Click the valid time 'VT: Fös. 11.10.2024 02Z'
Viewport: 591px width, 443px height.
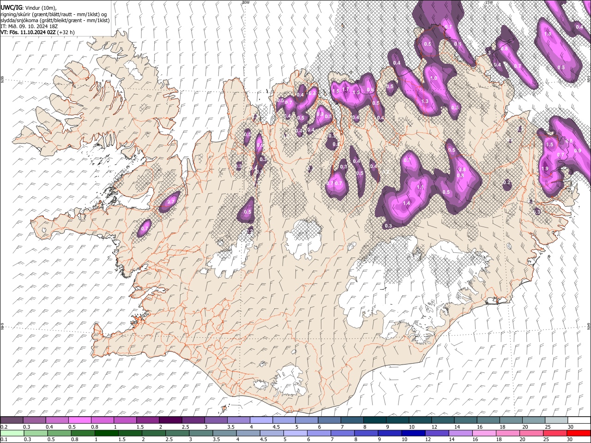28,32
